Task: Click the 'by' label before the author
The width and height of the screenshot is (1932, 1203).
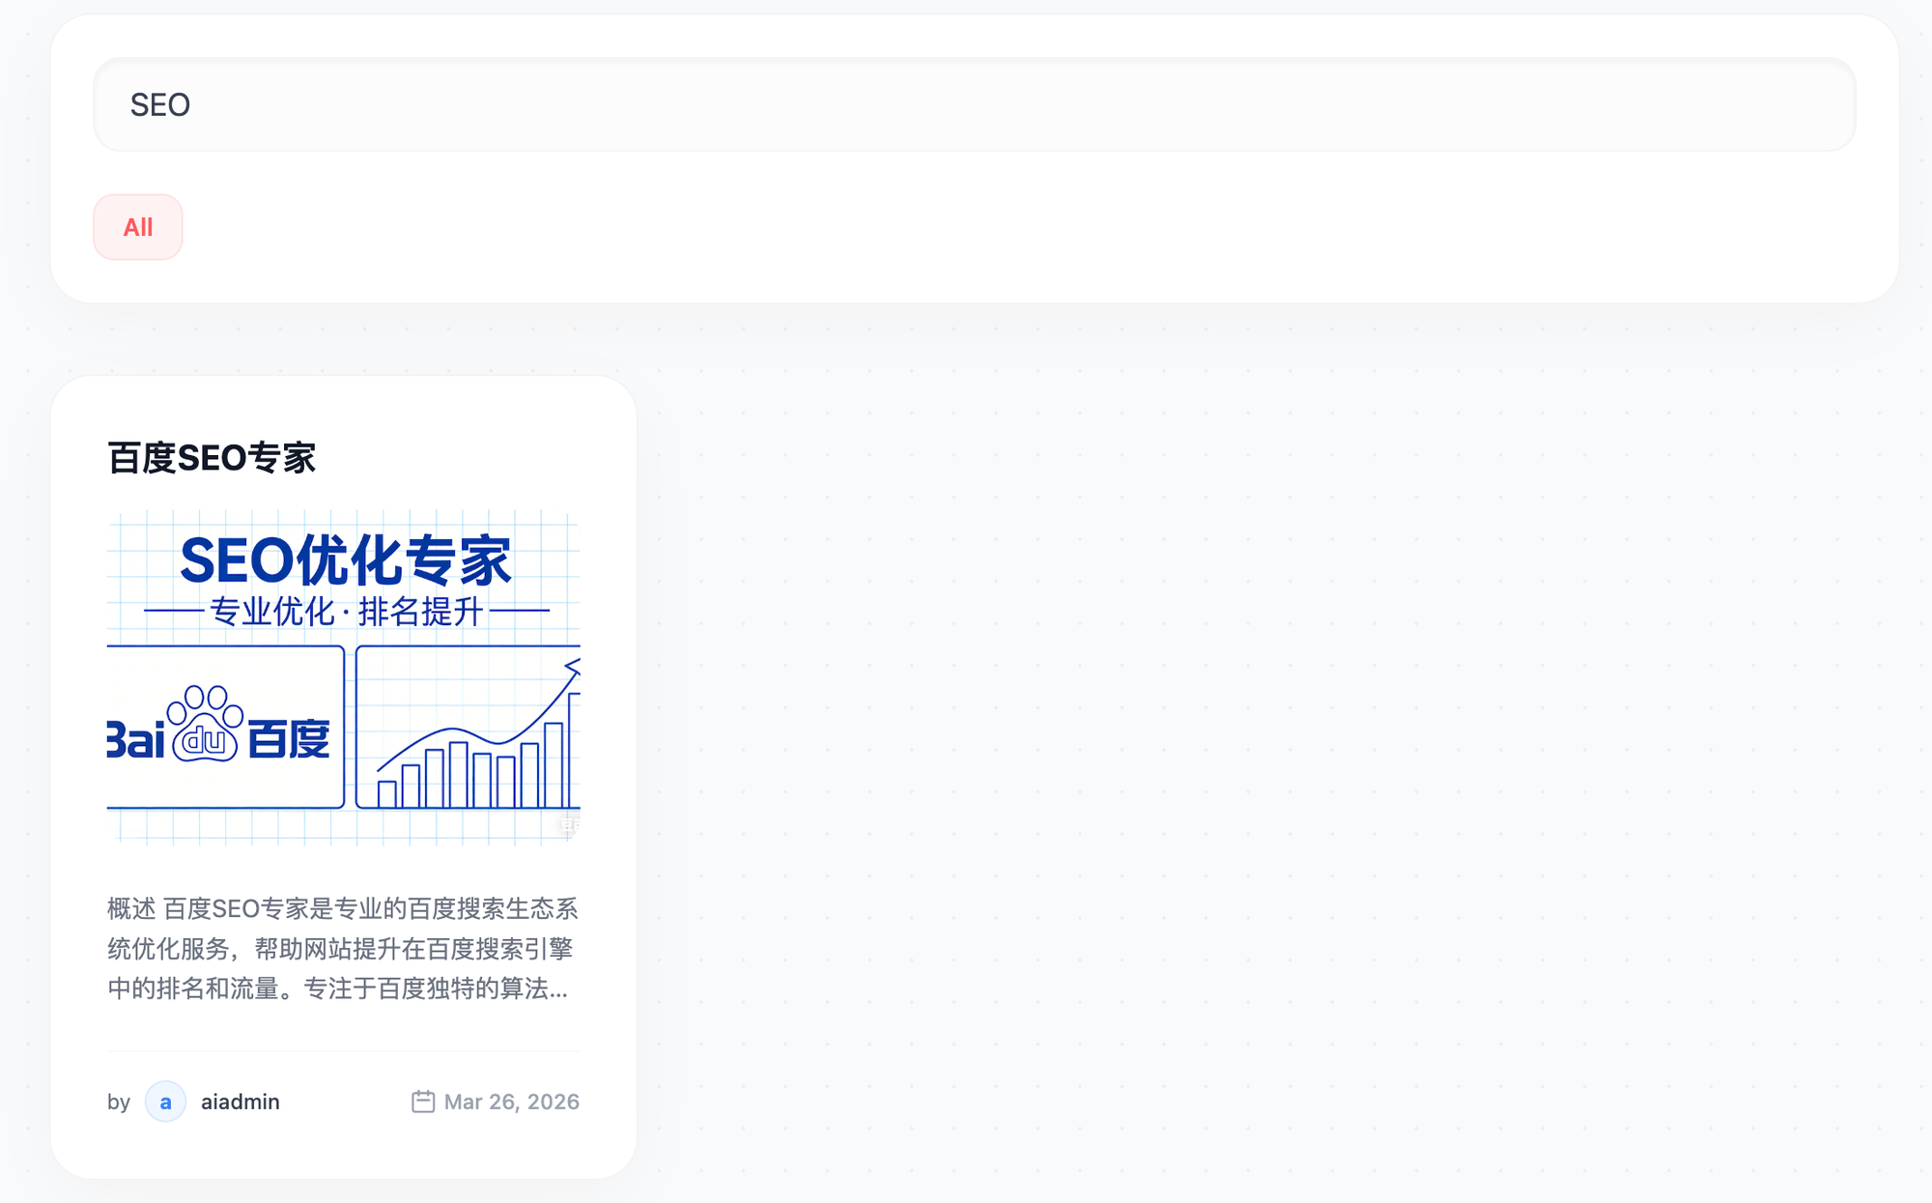Action: [x=118, y=1102]
